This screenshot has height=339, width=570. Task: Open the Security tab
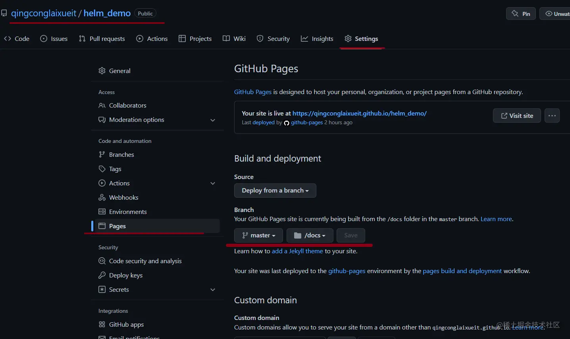click(273, 39)
